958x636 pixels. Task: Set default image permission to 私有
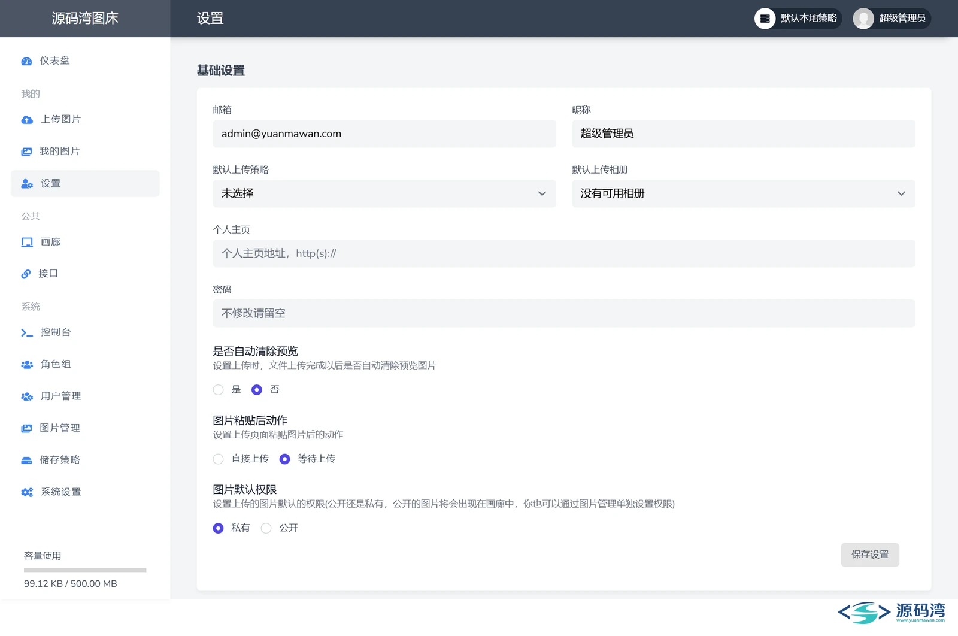coord(218,528)
